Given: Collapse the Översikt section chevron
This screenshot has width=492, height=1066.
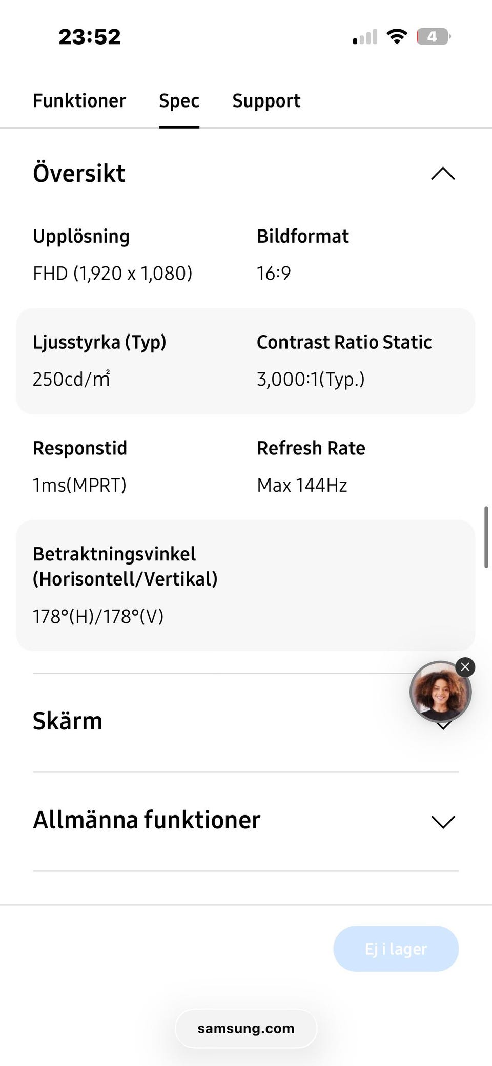Looking at the screenshot, I should point(443,174).
